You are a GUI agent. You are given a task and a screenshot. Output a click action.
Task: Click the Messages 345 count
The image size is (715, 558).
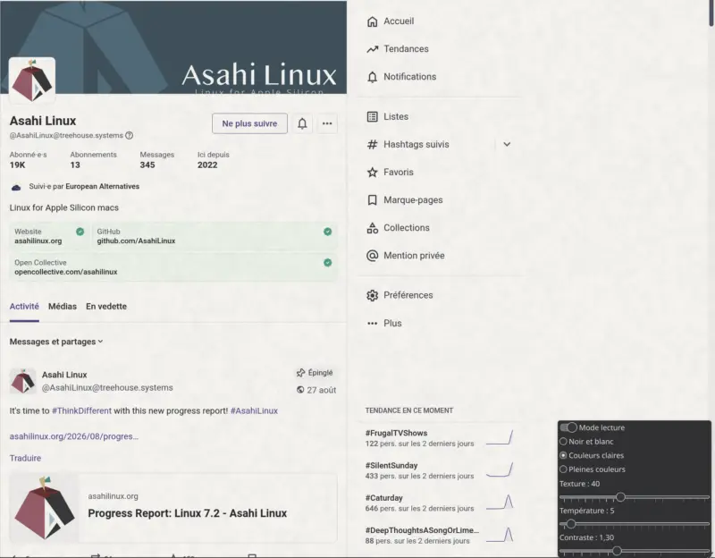coord(157,160)
